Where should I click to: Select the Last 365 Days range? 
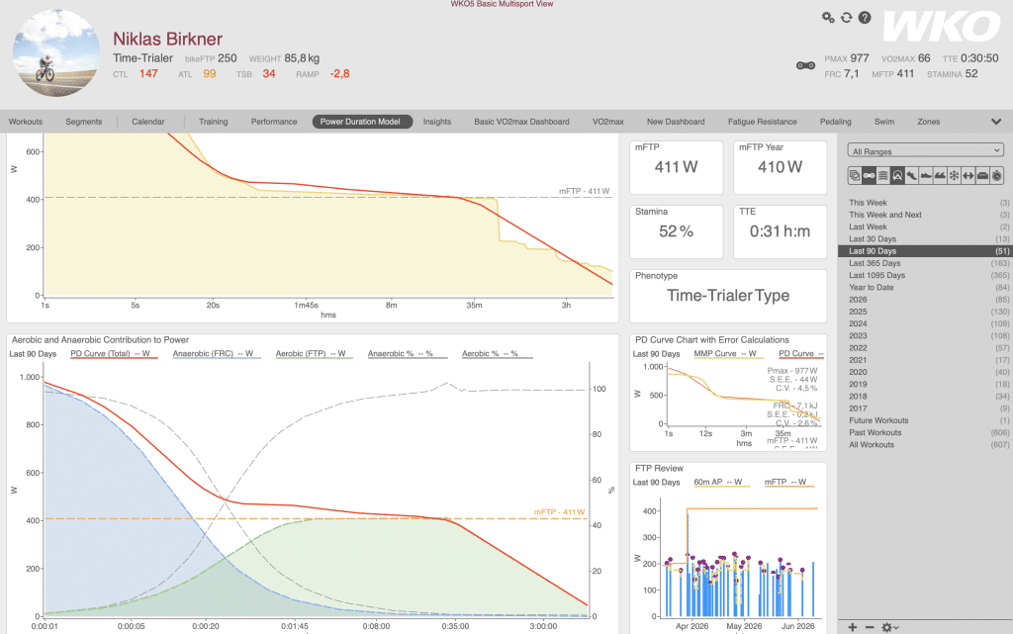(925, 263)
